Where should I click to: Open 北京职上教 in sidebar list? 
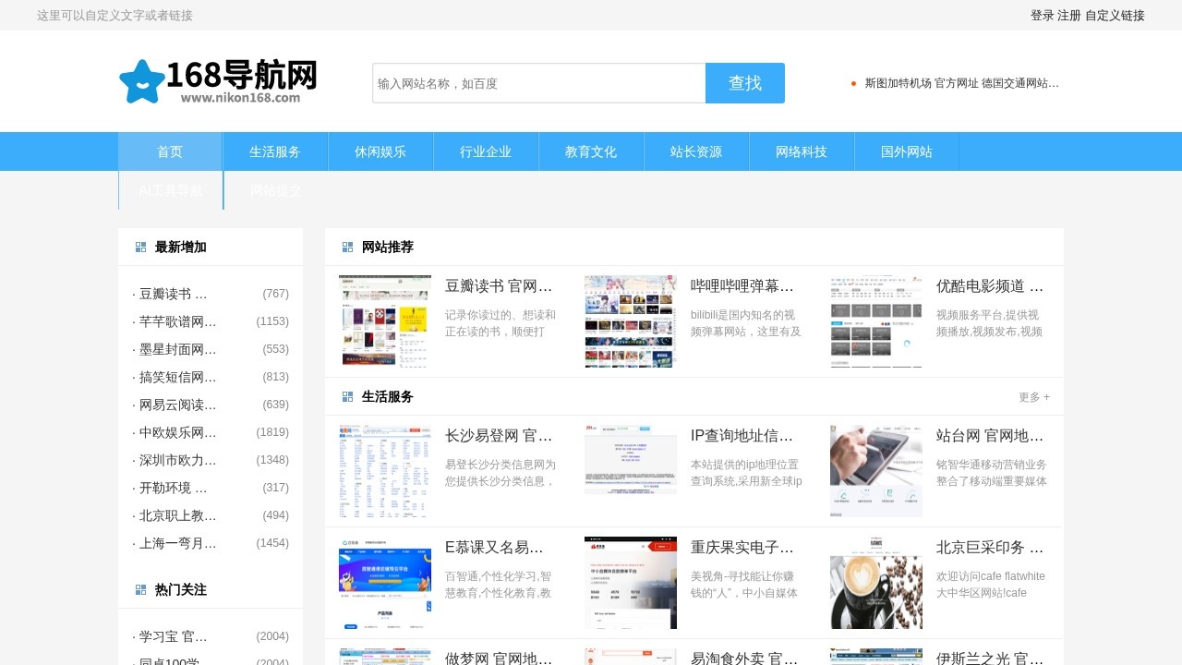click(x=178, y=515)
